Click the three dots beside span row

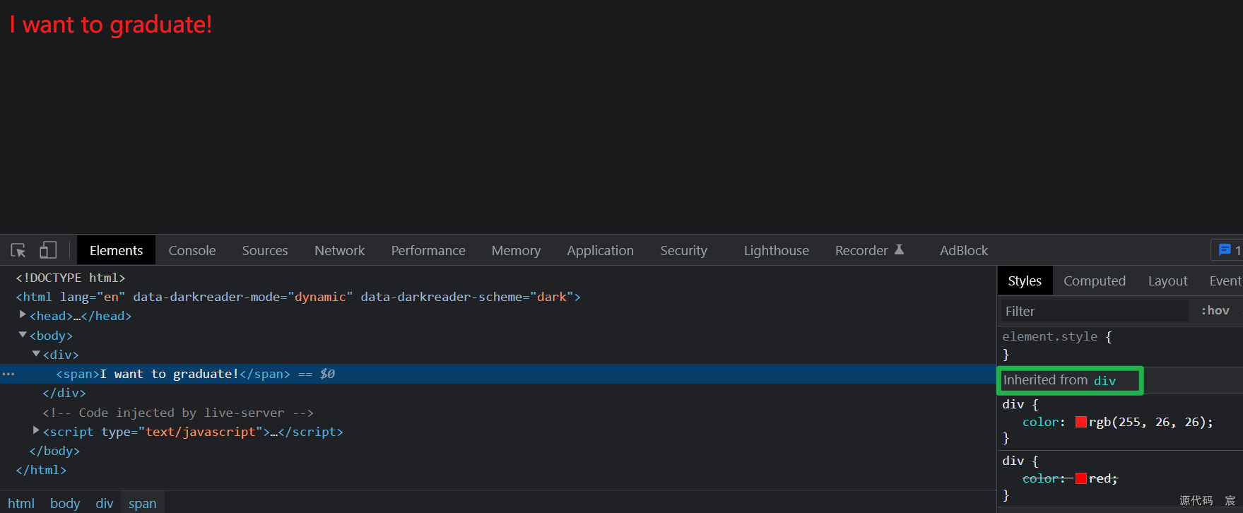pos(8,374)
